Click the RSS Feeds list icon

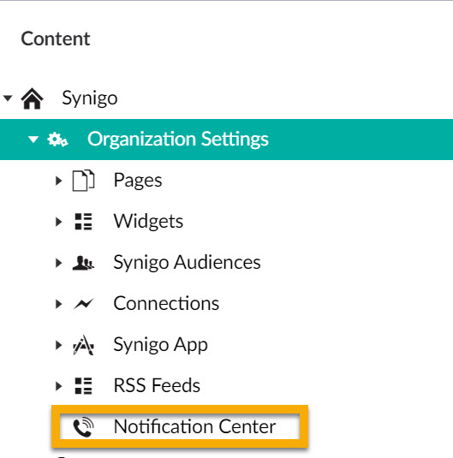83,386
